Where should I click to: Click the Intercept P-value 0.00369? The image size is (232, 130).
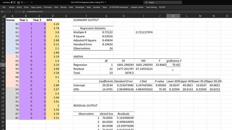(x=160, y=85)
